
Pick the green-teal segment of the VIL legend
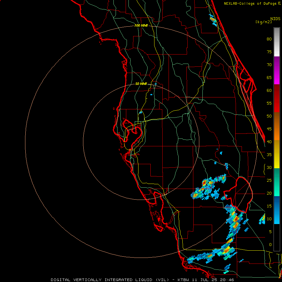277,182
